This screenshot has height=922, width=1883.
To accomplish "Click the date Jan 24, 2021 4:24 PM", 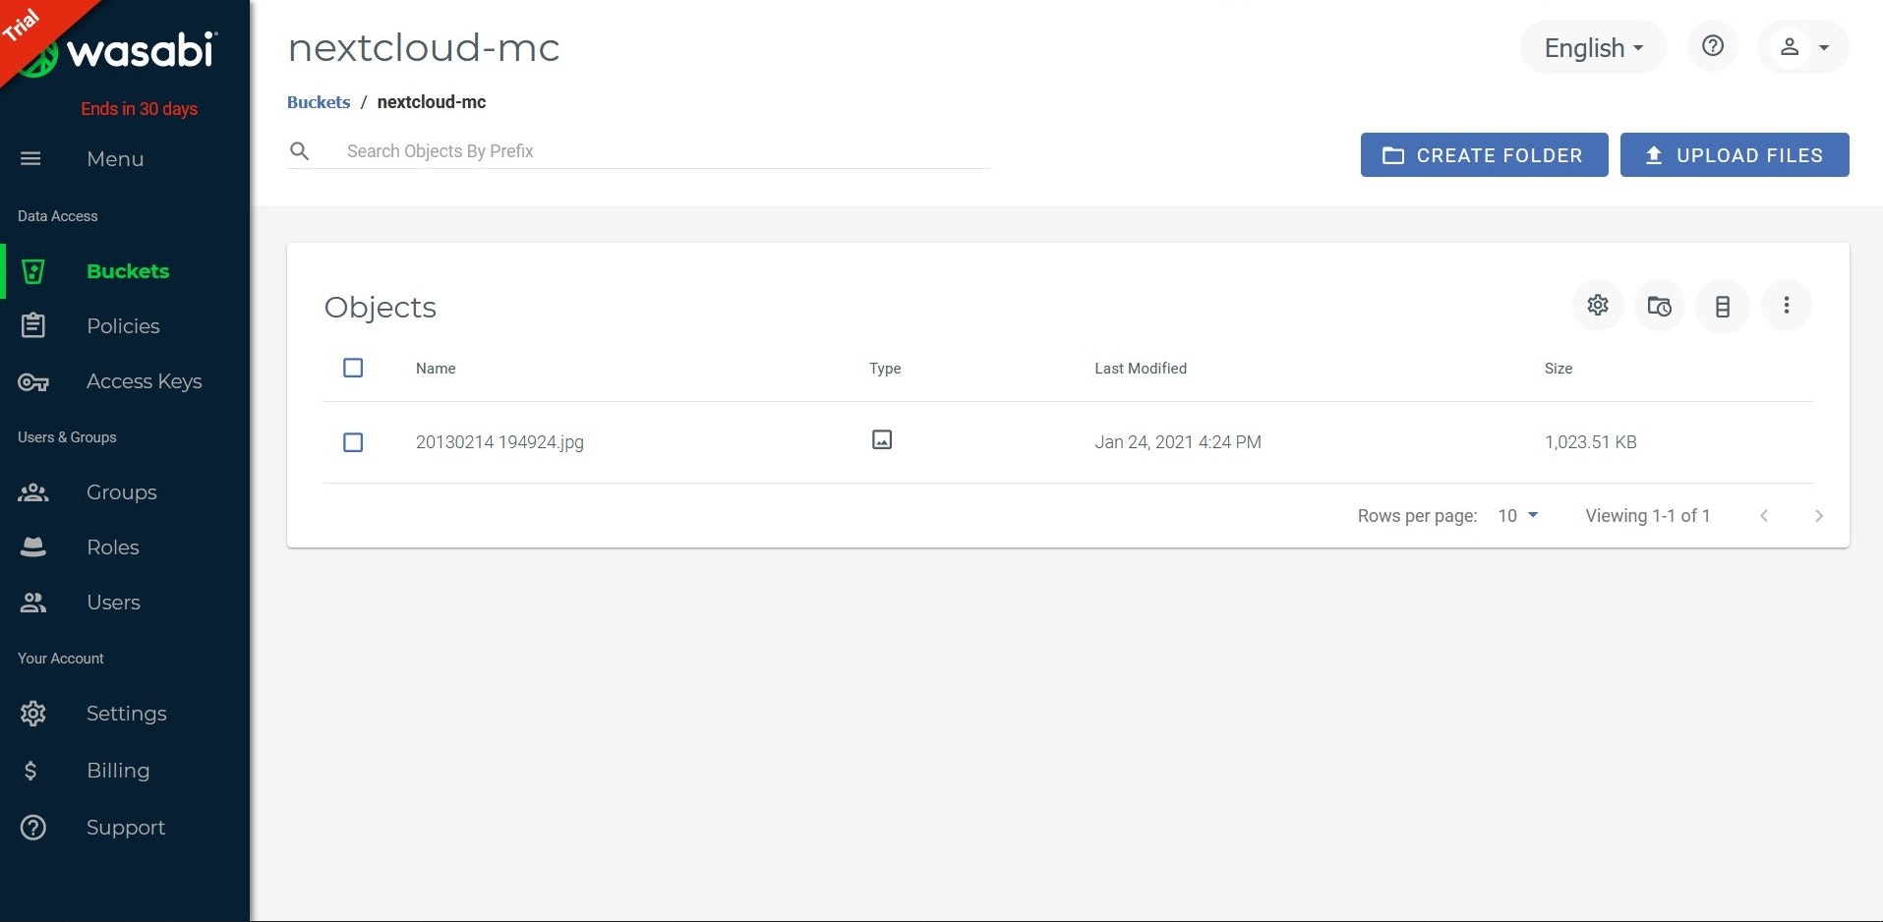I will coord(1178,442).
